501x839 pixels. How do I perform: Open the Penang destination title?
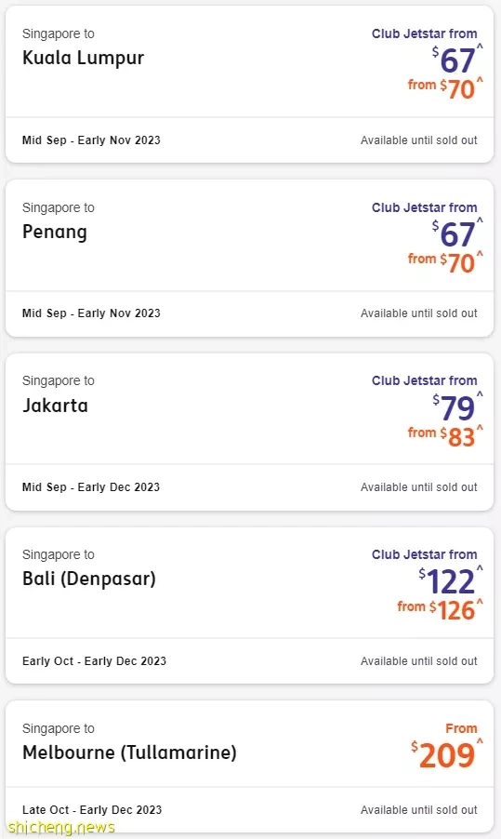point(55,233)
